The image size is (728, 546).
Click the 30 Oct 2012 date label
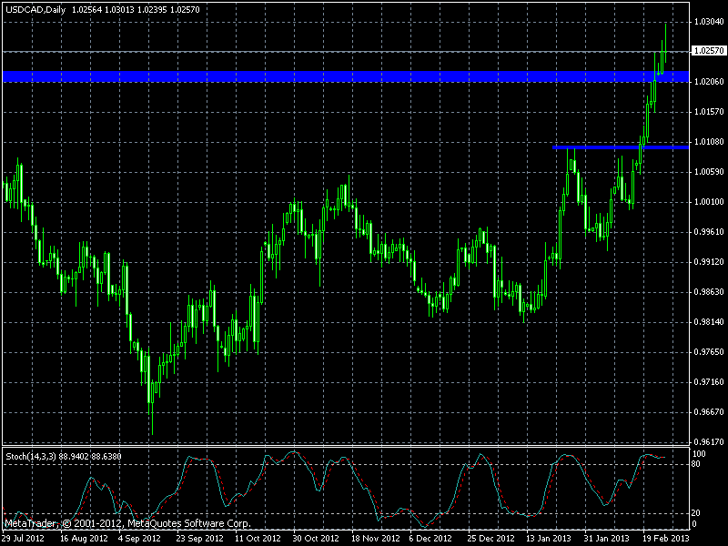point(316,539)
